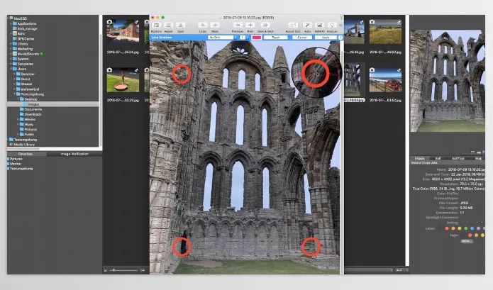Expand the Benutzer folder triangle
Viewport: 493px width, 290px height.
pos(14,74)
